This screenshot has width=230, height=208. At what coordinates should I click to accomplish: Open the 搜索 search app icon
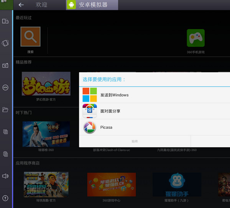pyautogui.click(x=30, y=37)
